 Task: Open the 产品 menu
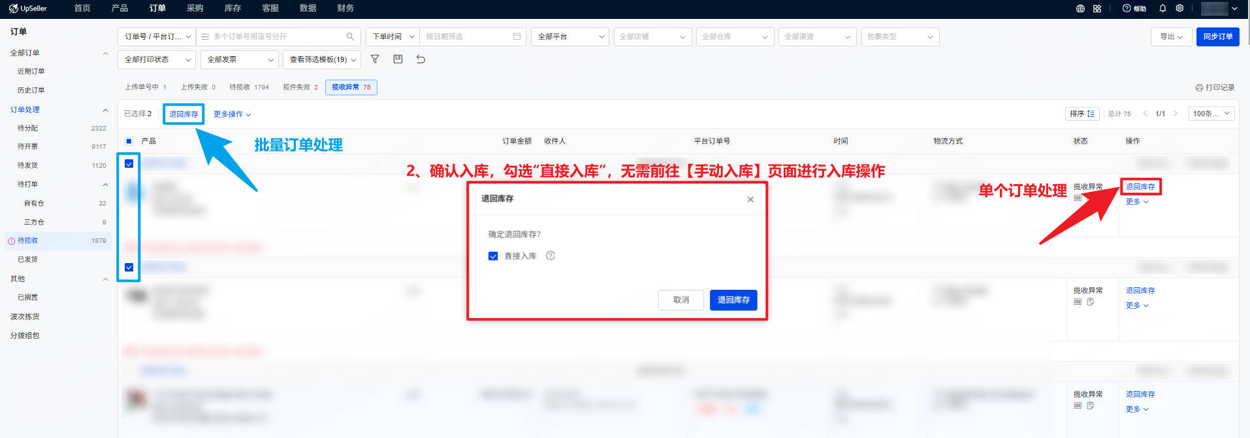(x=120, y=8)
